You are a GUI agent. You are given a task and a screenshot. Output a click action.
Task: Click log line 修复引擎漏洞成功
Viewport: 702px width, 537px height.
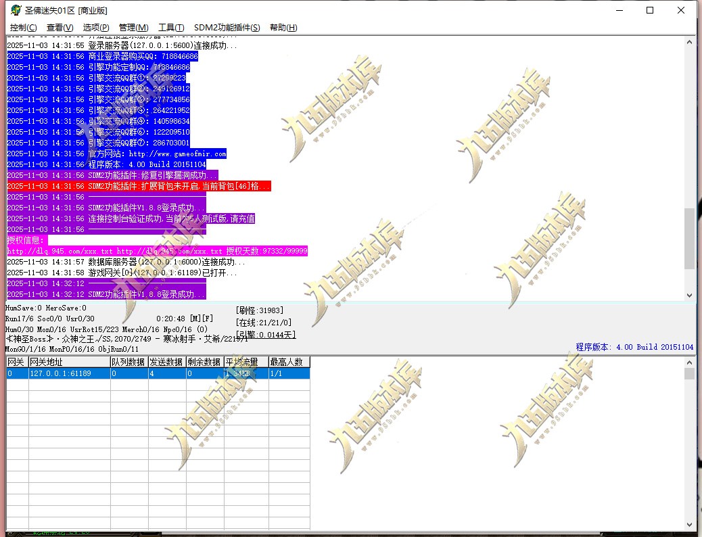(x=112, y=175)
